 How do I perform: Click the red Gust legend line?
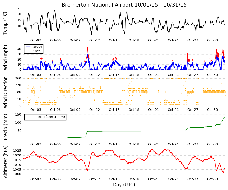28,51
